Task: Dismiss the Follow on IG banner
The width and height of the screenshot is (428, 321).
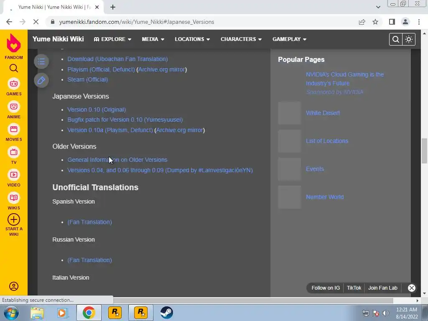Action: [411, 288]
